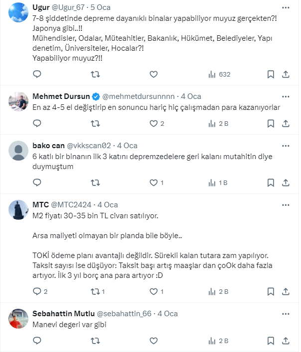Share Mehmet Dursun's tweet
The width and height of the screenshot is (301, 352).
point(286,124)
